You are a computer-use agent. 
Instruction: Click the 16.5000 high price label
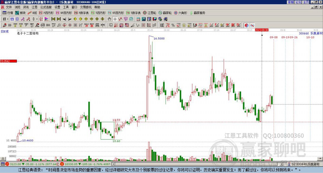click(x=159, y=39)
